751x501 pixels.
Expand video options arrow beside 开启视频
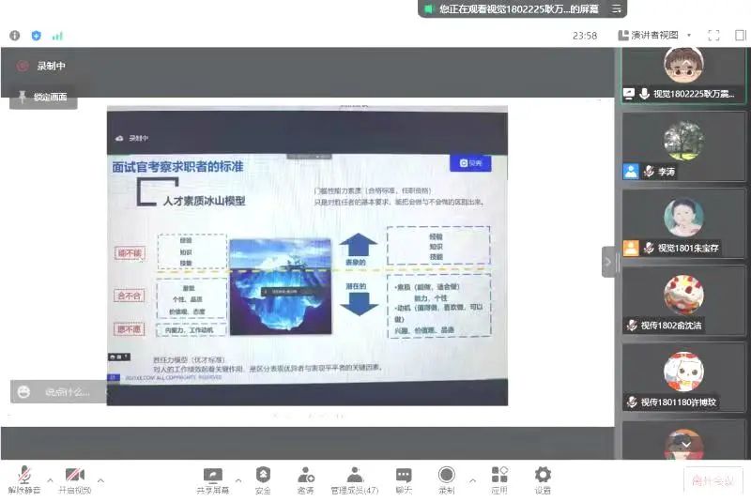[x=100, y=480]
